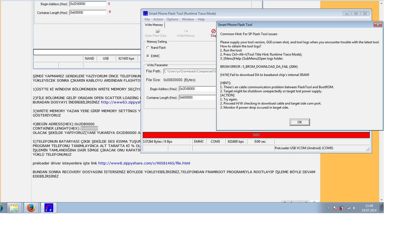
Task: Click the Show desktop strip beside the clock
Action: click(382, 208)
